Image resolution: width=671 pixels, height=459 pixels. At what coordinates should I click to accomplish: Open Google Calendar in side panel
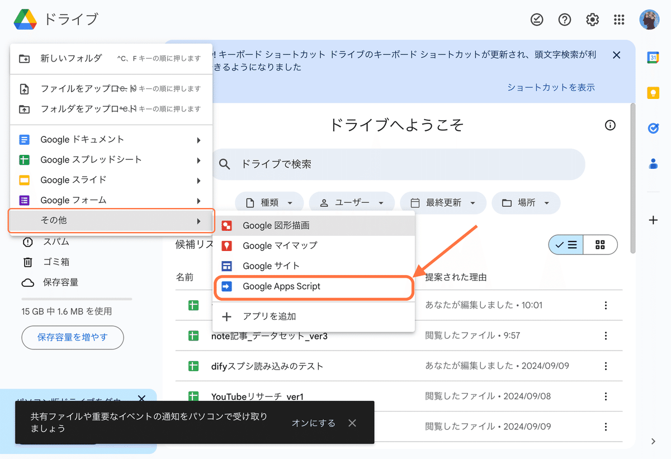click(653, 58)
